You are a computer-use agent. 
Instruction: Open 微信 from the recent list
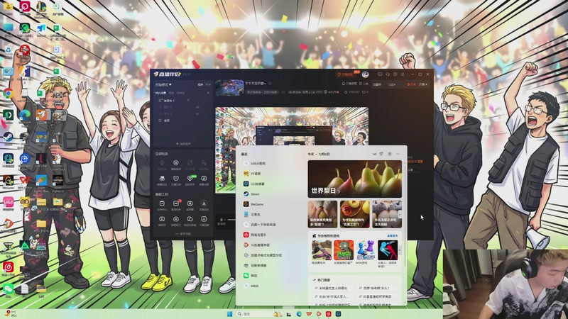click(272, 276)
